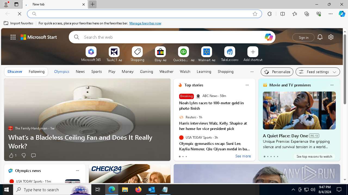Viewport: 348px width, 195px height.
Task: Open a new tab with plus button
Action: point(92,4)
